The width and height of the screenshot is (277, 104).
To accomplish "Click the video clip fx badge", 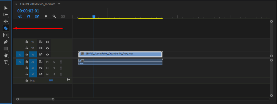I will (82, 54).
